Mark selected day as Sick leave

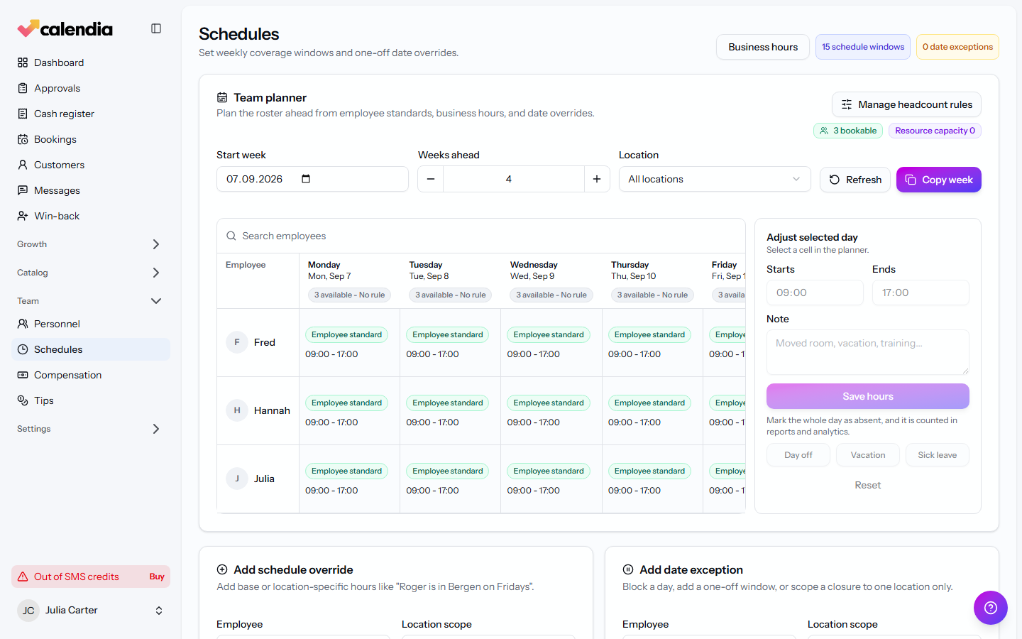click(x=938, y=455)
